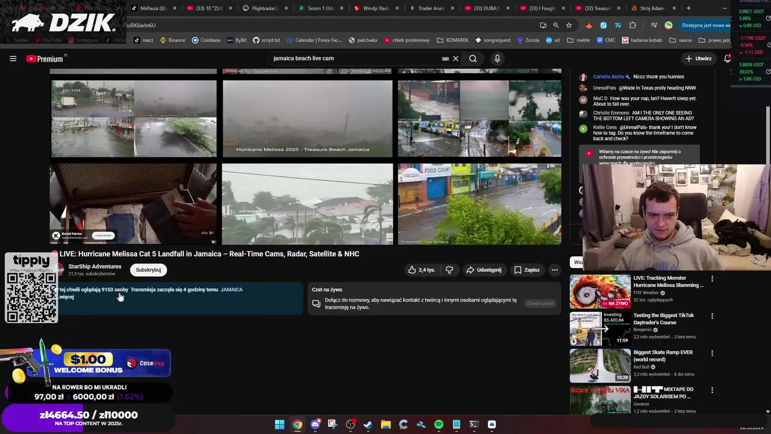Launch Steam from the taskbar

368,424
